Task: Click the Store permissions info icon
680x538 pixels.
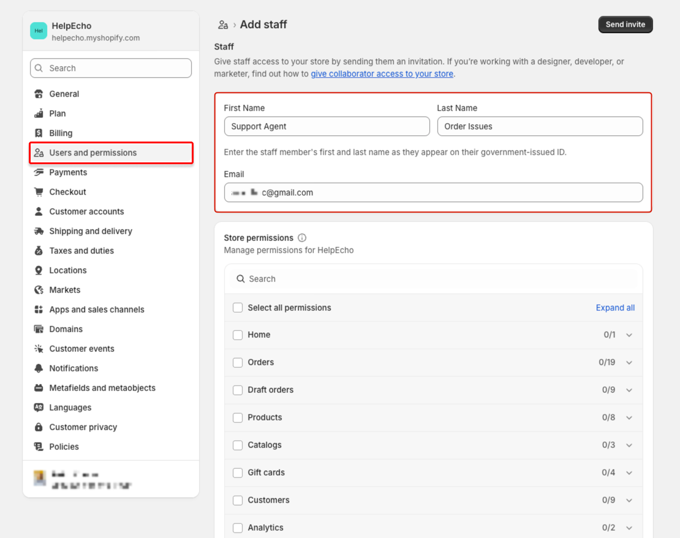Action: [x=302, y=238]
